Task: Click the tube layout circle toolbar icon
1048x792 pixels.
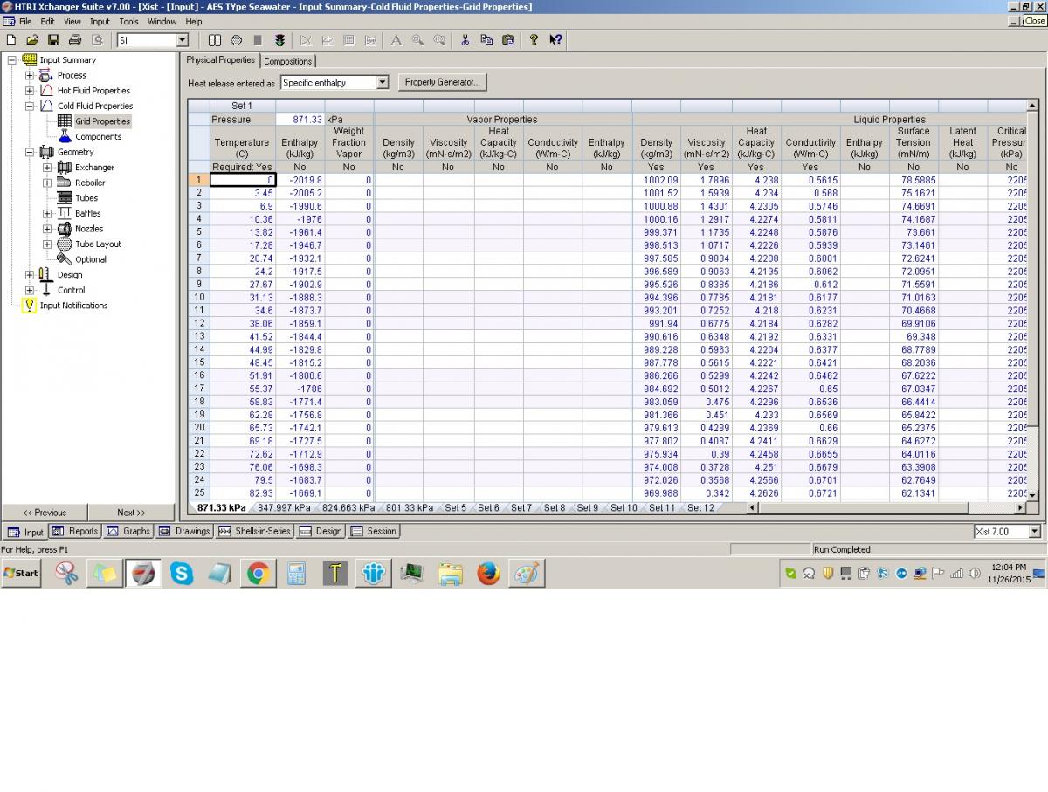Action: point(236,40)
